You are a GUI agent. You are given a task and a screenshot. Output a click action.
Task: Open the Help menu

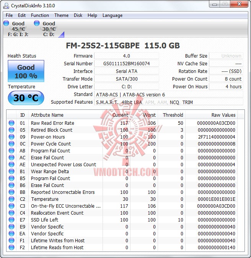coord(92,15)
